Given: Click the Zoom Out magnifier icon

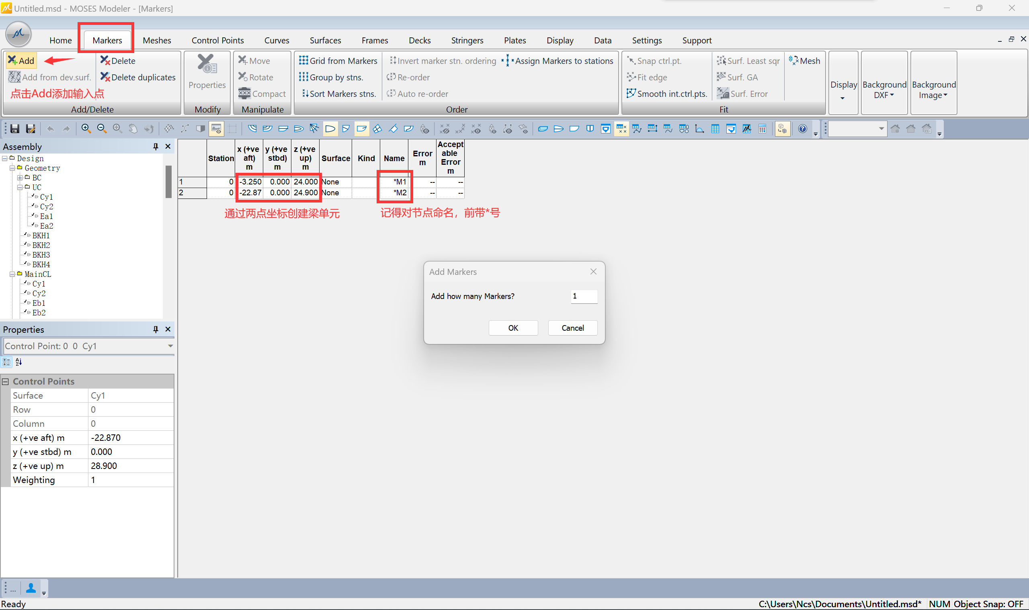Looking at the screenshot, I should pyautogui.click(x=102, y=129).
